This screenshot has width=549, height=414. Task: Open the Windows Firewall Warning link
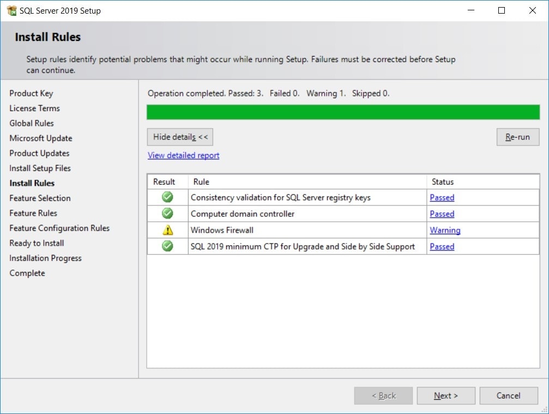445,230
